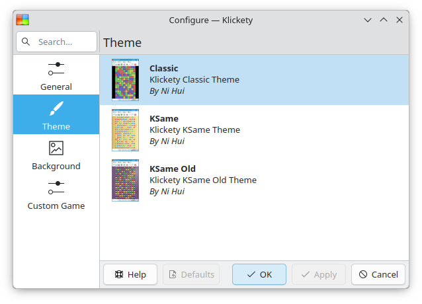Viewport: 422px width, 304px height.
Task: Click into the Search field
Action: pos(56,42)
